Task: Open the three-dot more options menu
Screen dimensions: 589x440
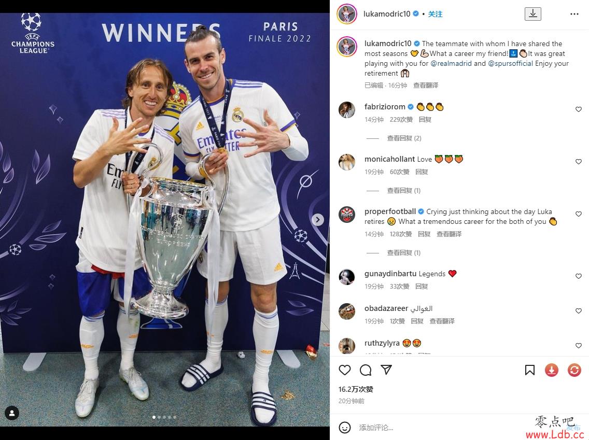Action: (574, 14)
